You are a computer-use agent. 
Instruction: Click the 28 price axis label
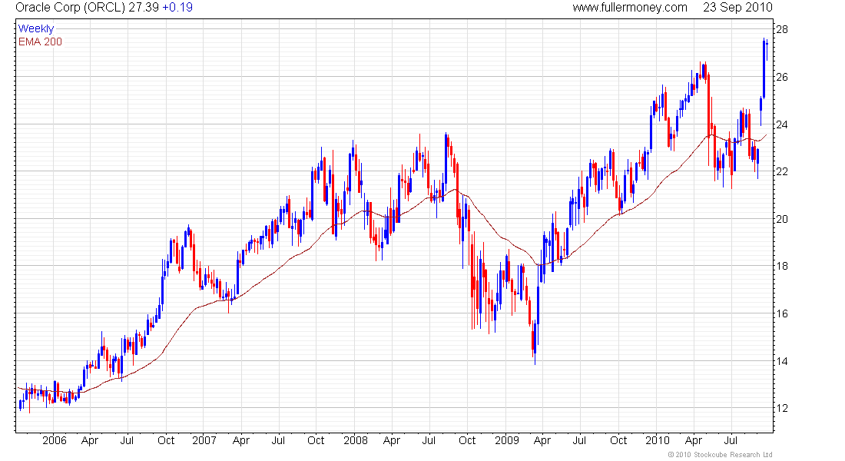pos(781,30)
